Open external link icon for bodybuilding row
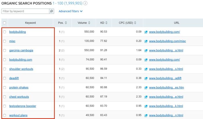Viewport: 203px width, 119px height. [146, 32]
